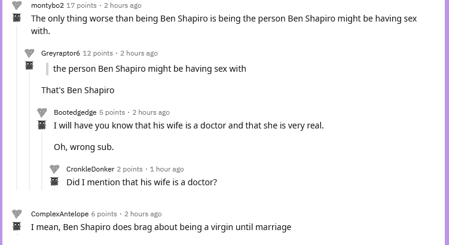Image resolution: width=449 pixels, height=245 pixels.
Task: Open CronkleDonker's username link
Action: (90, 169)
